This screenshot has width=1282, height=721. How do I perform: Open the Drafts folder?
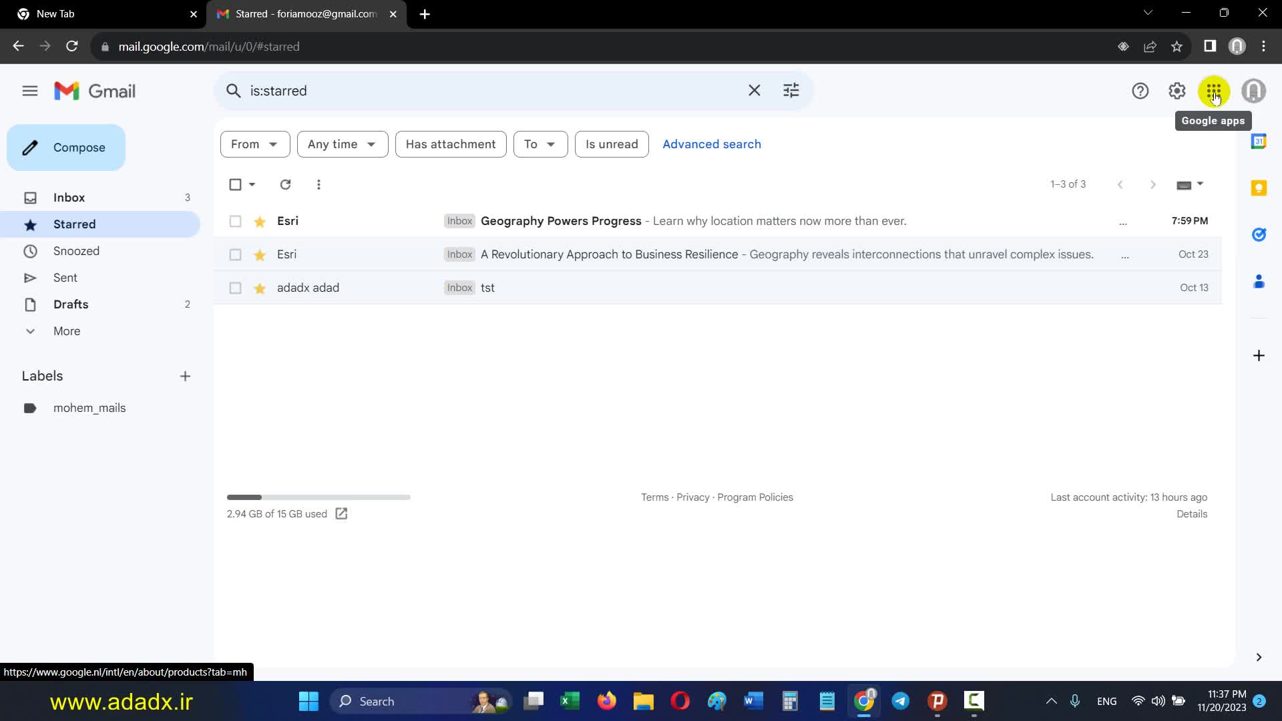tap(71, 304)
